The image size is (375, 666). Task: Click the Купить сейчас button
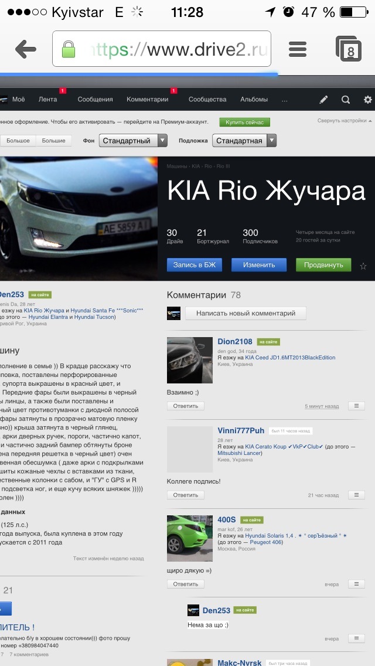tap(244, 123)
